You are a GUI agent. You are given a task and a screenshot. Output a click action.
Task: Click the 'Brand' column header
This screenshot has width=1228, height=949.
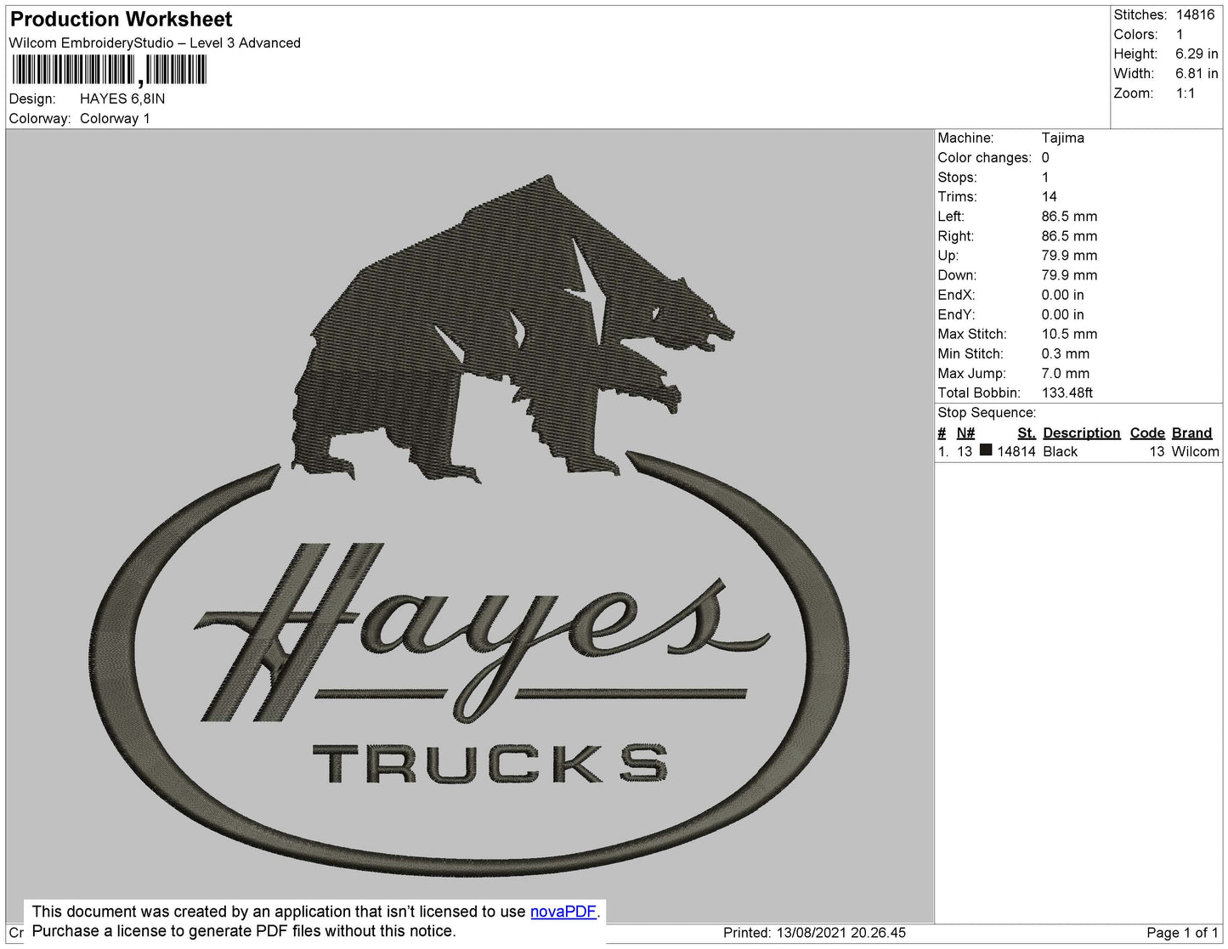[x=1191, y=432]
